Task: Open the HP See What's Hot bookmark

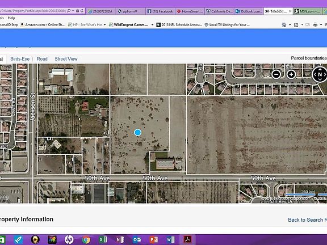Action: click(85, 24)
